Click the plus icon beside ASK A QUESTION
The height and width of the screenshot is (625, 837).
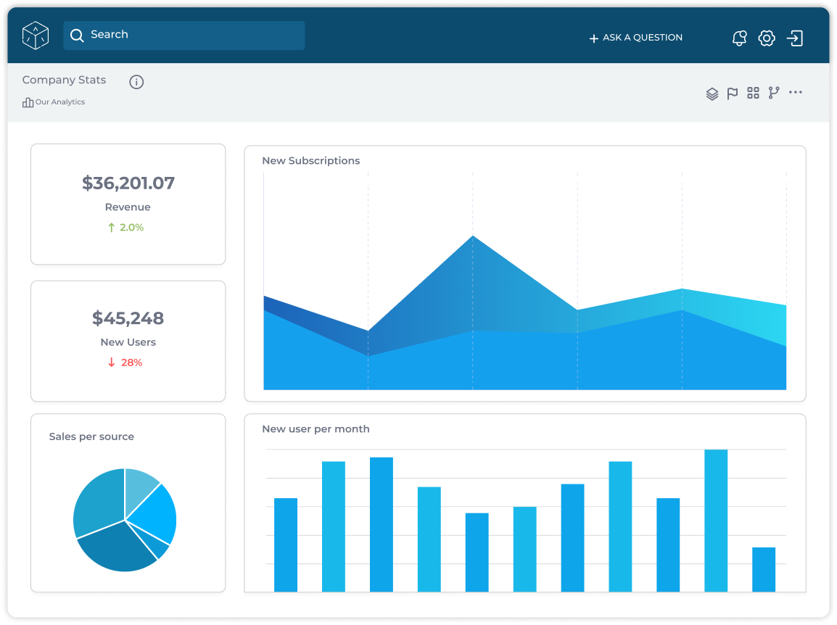(593, 38)
